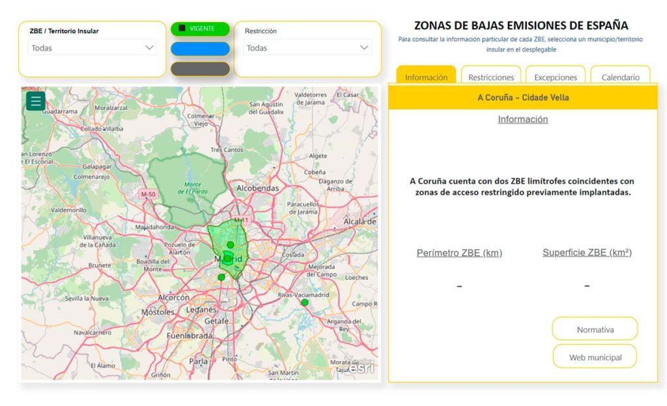
Task: Click the A Coruña - Cidade Vella header bar
Action: coord(522,98)
